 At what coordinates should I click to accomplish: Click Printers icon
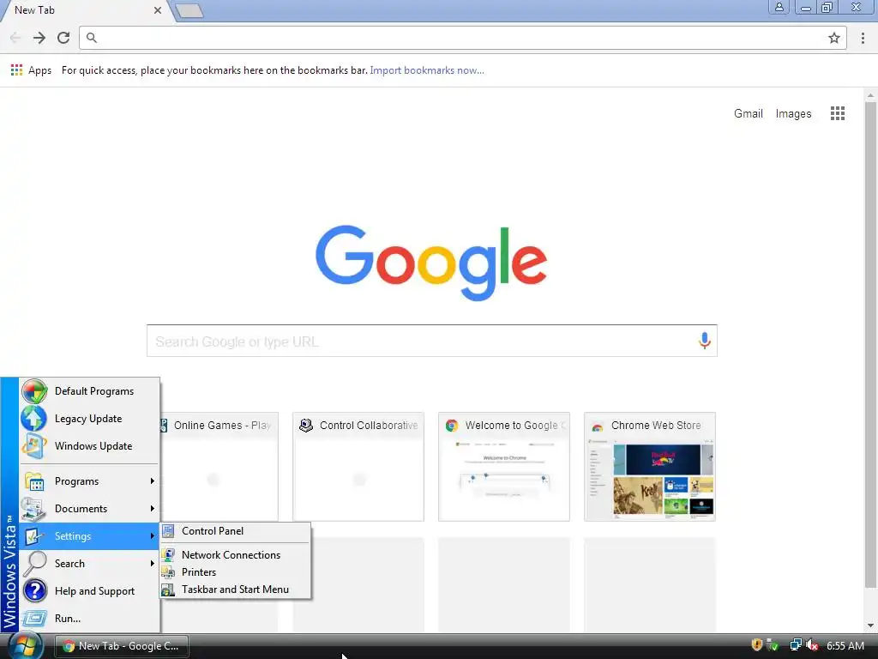pos(168,572)
